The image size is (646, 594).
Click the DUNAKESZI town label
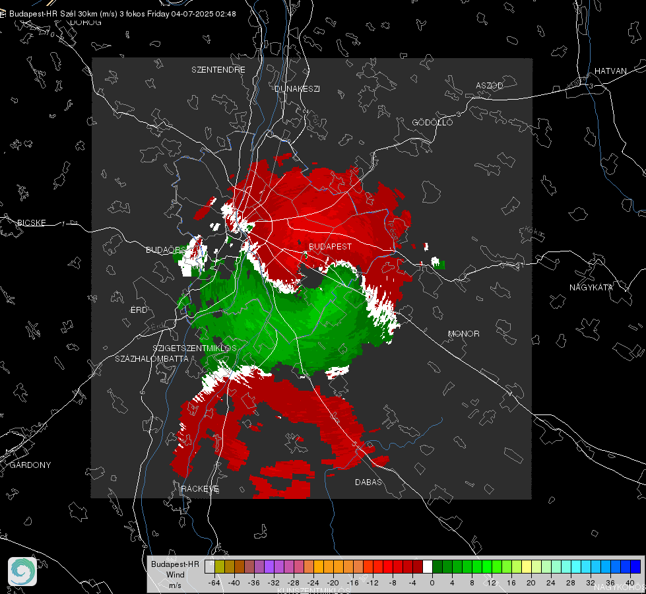pos(297,88)
